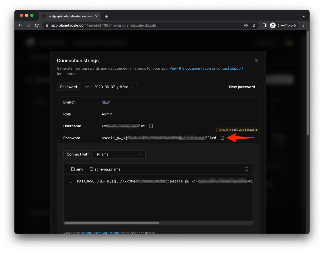
Task: Click line number 1 in code
Action: [x=71, y=181]
